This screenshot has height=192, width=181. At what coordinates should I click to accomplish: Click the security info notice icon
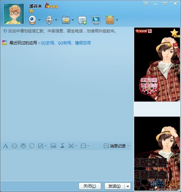pyautogui.click(x=5, y=31)
